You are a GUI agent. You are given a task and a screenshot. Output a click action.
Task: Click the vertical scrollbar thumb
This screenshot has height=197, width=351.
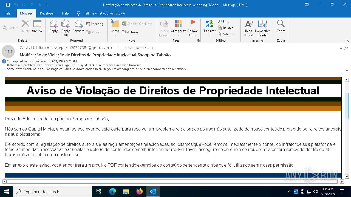coord(347,106)
